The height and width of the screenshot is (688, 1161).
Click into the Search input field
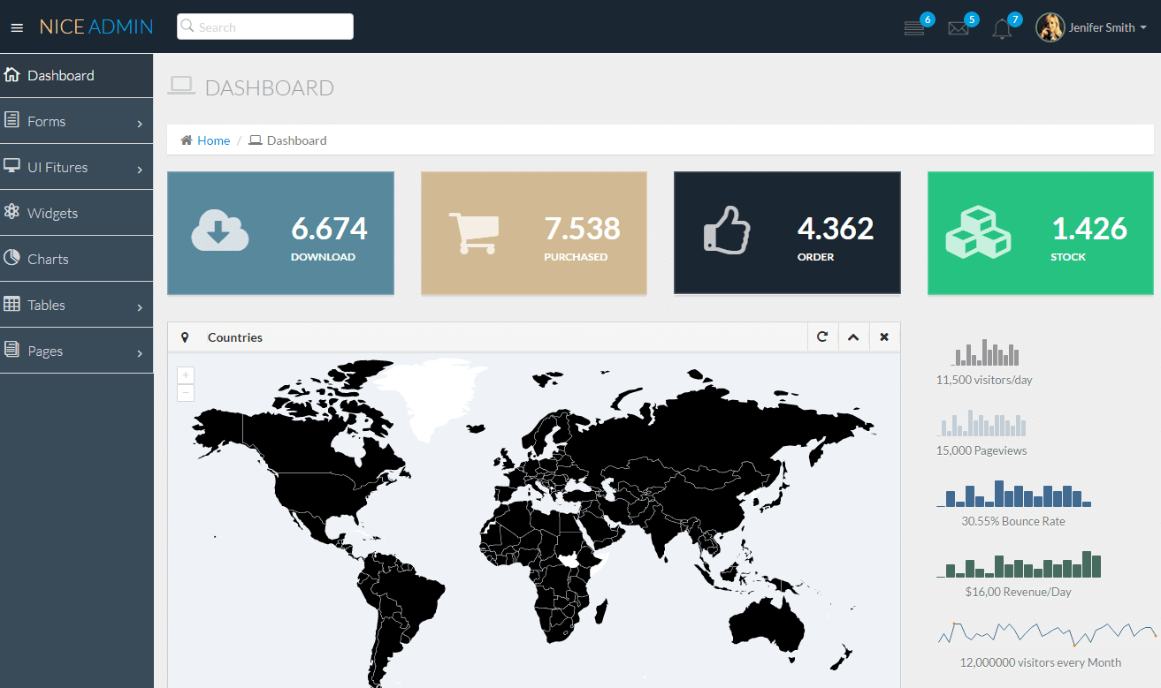[265, 27]
